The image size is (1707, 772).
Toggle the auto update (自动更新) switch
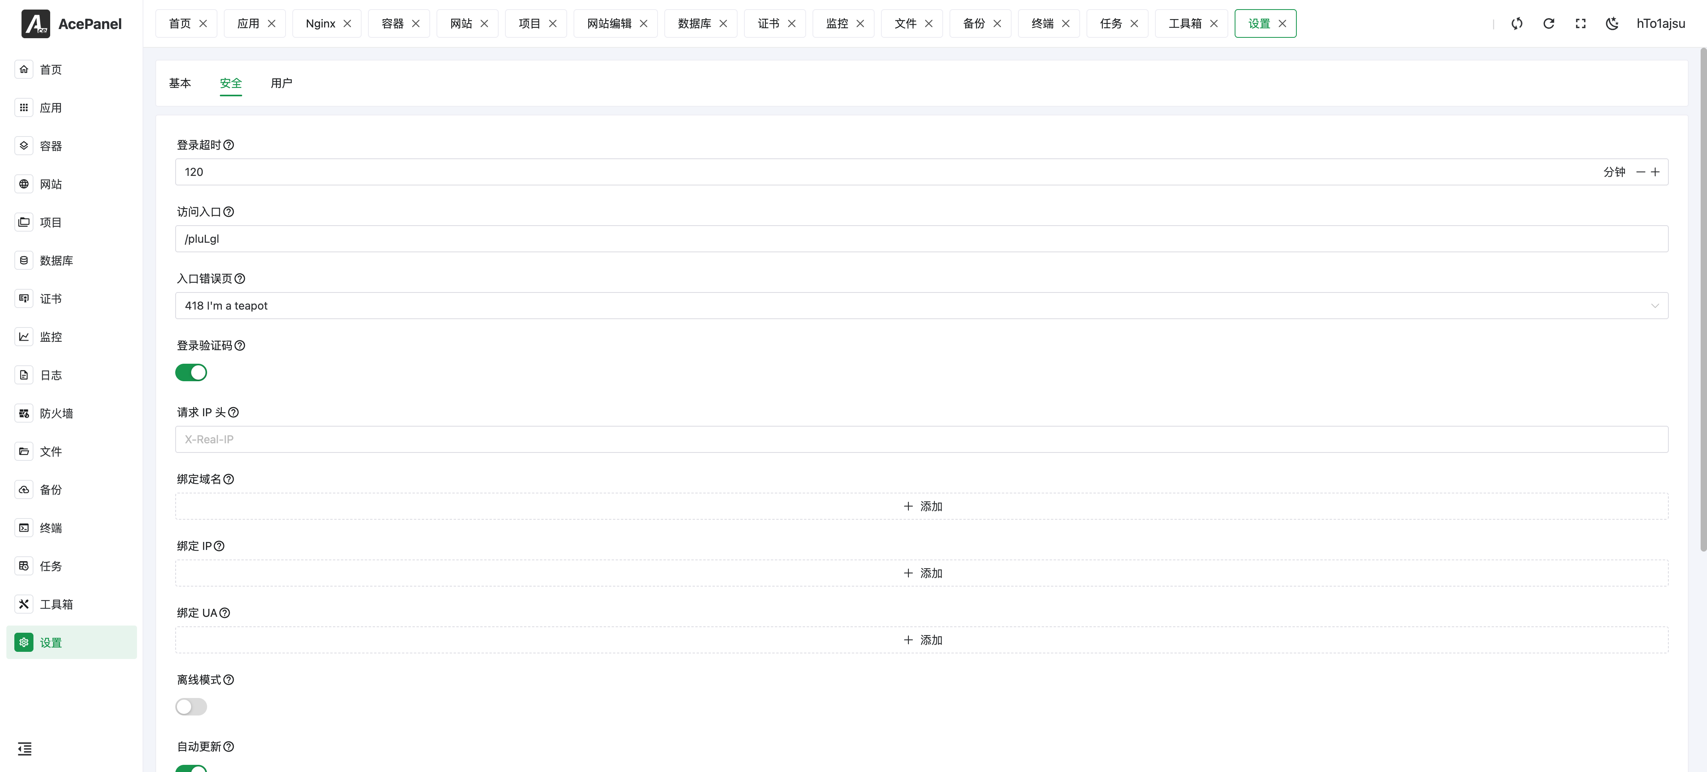tap(191, 768)
